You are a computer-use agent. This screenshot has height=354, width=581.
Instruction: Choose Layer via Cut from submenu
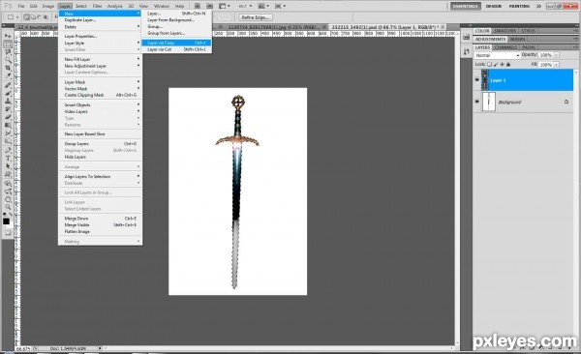tap(176, 49)
